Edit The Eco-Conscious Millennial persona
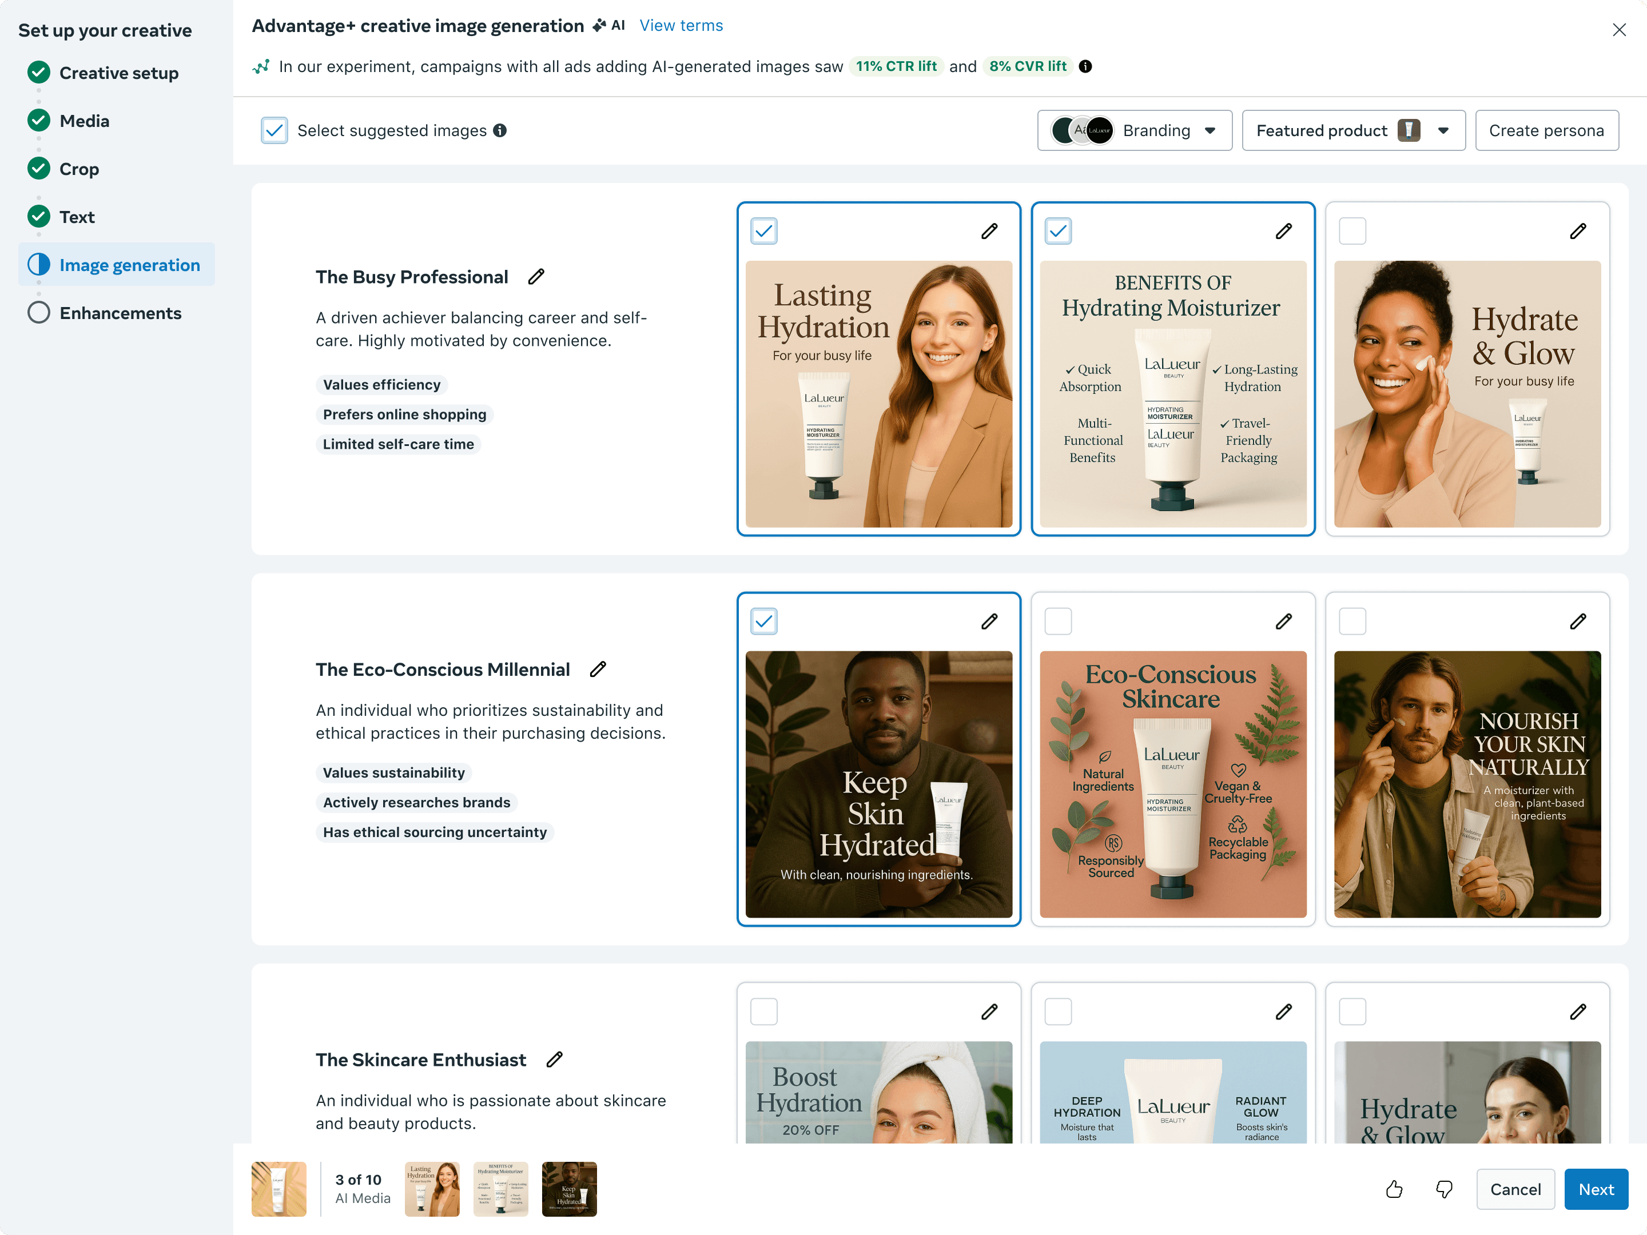Viewport: 1647px width, 1235px height. click(x=598, y=669)
